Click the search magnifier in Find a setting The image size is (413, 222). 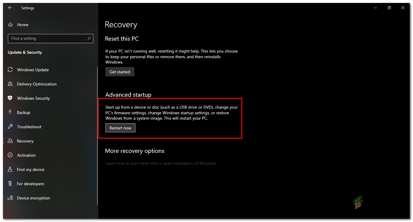tap(89, 39)
